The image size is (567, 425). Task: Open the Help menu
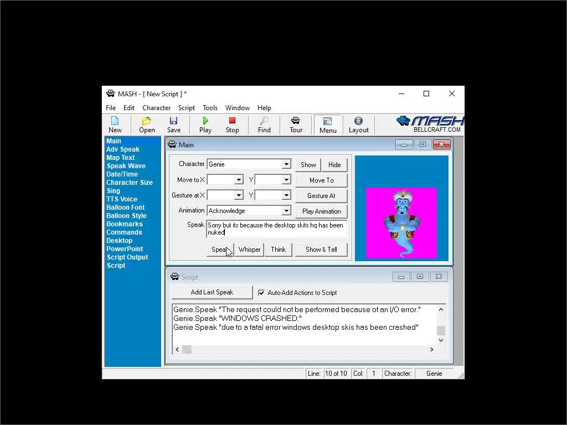tap(264, 108)
